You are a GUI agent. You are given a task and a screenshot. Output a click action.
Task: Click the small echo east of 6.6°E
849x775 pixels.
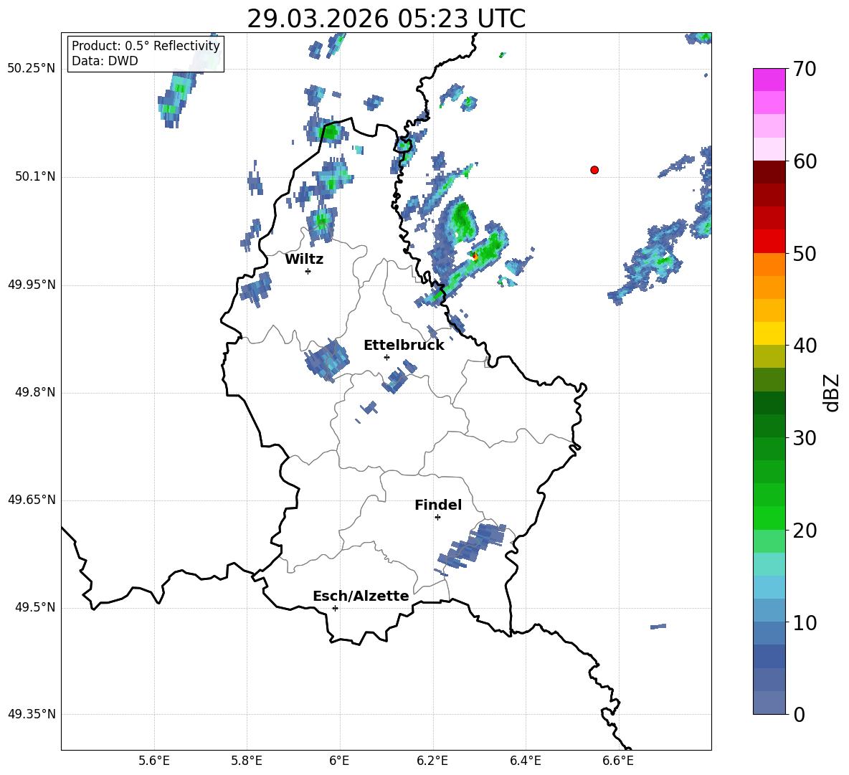point(658,626)
